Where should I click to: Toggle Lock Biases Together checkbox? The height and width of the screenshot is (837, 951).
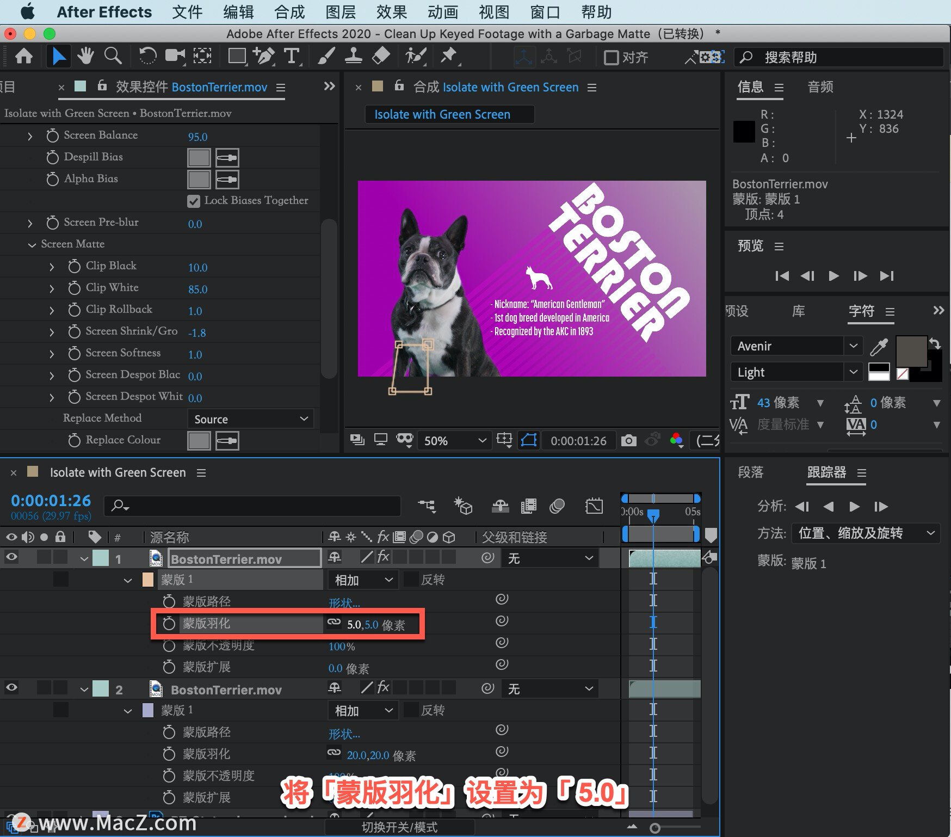click(x=194, y=201)
